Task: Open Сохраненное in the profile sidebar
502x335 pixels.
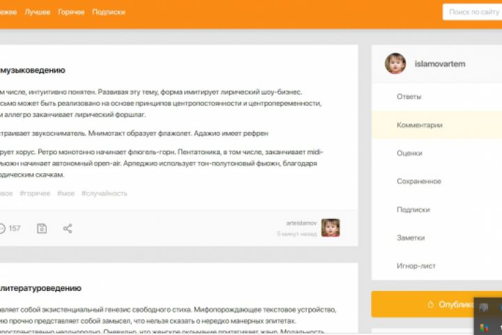Action: pyautogui.click(x=436, y=181)
